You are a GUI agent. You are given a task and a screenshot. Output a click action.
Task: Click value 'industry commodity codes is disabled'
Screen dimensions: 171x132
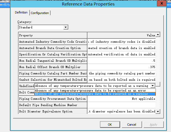click(121, 42)
